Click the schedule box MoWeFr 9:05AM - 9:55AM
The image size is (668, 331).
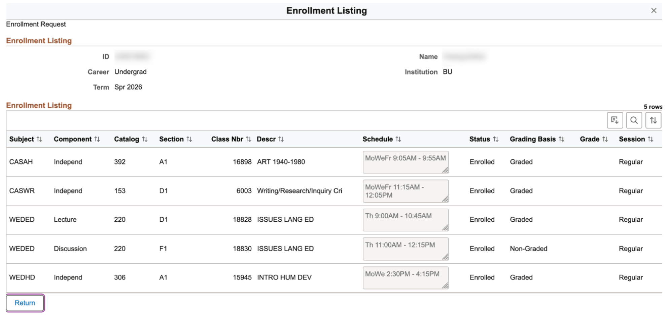click(x=406, y=162)
